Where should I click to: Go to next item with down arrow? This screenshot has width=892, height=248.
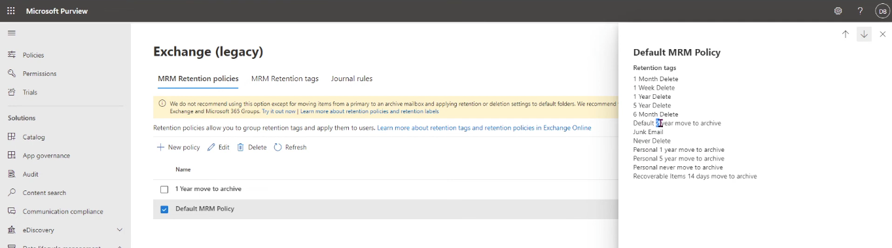tap(864, 34)
